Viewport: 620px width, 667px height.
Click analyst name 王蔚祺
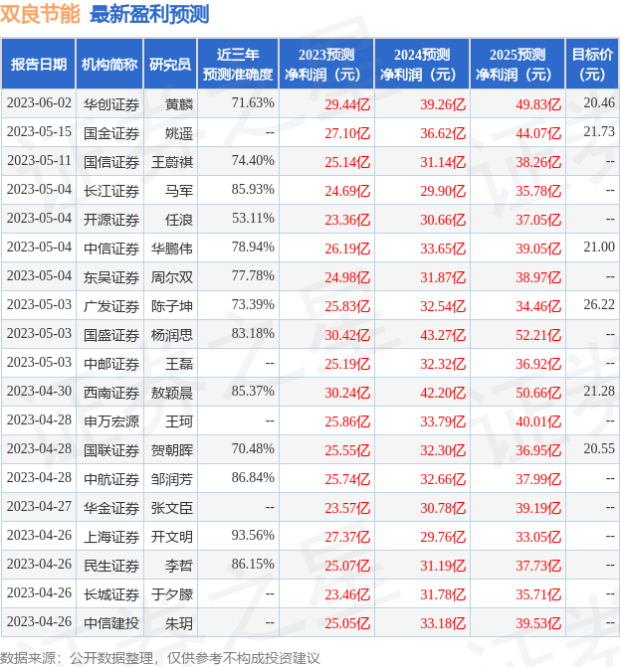[x=172, y=162]
